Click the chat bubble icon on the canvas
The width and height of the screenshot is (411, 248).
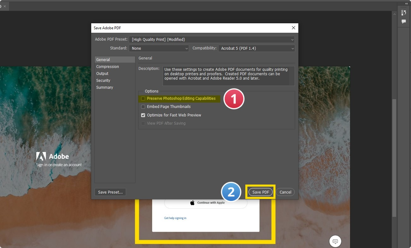336,241
